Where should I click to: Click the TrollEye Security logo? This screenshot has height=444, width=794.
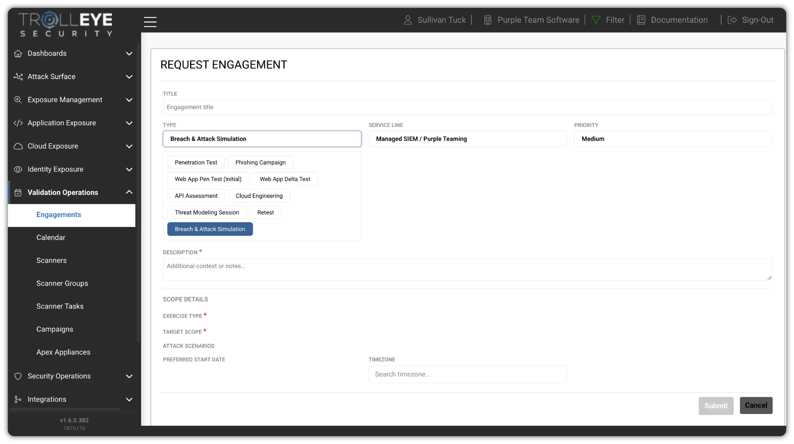[x=65, y=24]
